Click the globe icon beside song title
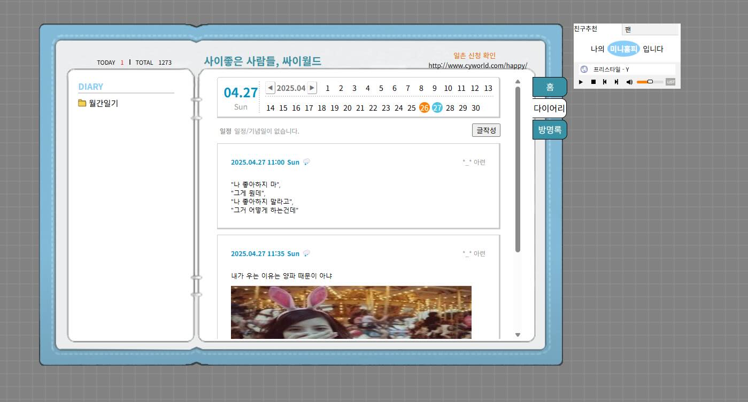Image resolution: width=748 pixels, height=402 pixels. pos(584,69)
